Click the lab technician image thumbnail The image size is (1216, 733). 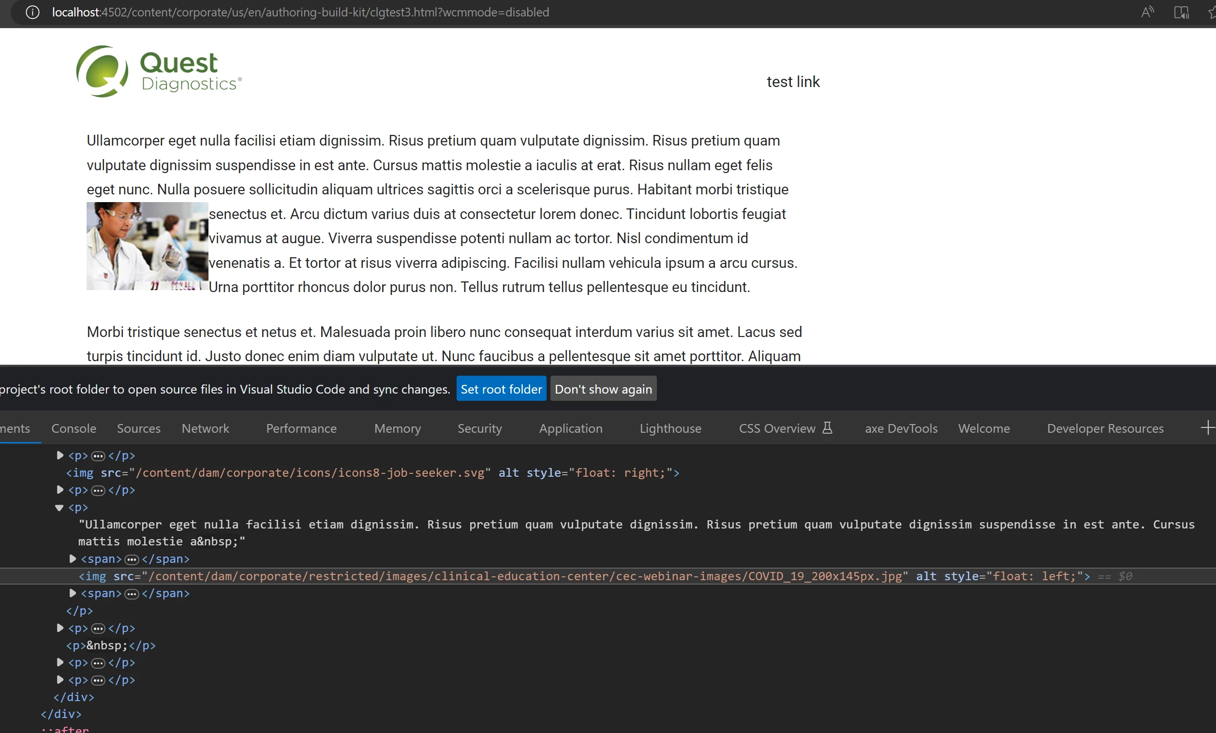click(147, 246)
